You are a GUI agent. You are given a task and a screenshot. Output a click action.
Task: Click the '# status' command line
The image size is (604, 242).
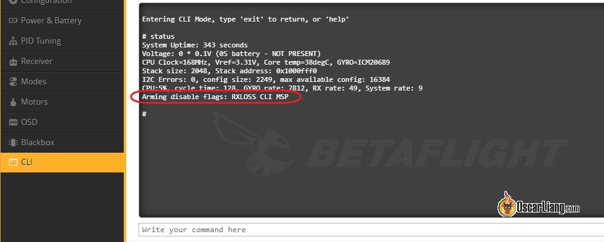point(158,36)
